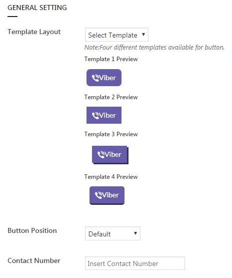Click the Template 1 rounded Viber button
Screen dimensions: 232x278
pyautogui.click(x=104, y=78)
